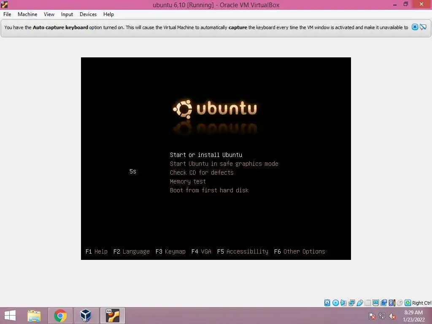Image resolution: width=432 pixels, height=324 pixels.
Task: Open the Input menu
Action: (x=67, y=14)
